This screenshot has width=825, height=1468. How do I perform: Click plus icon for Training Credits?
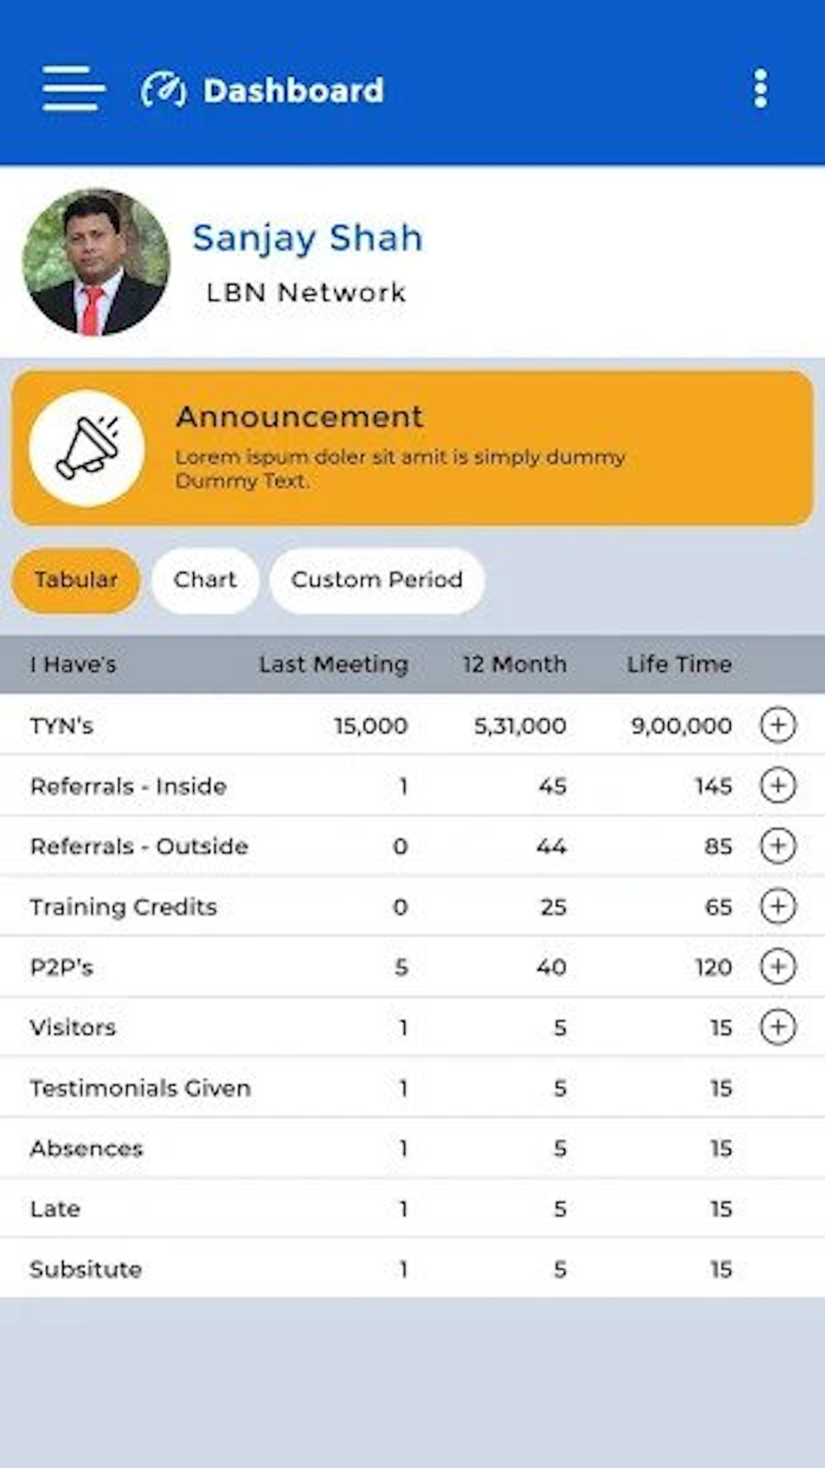(777, 906)
